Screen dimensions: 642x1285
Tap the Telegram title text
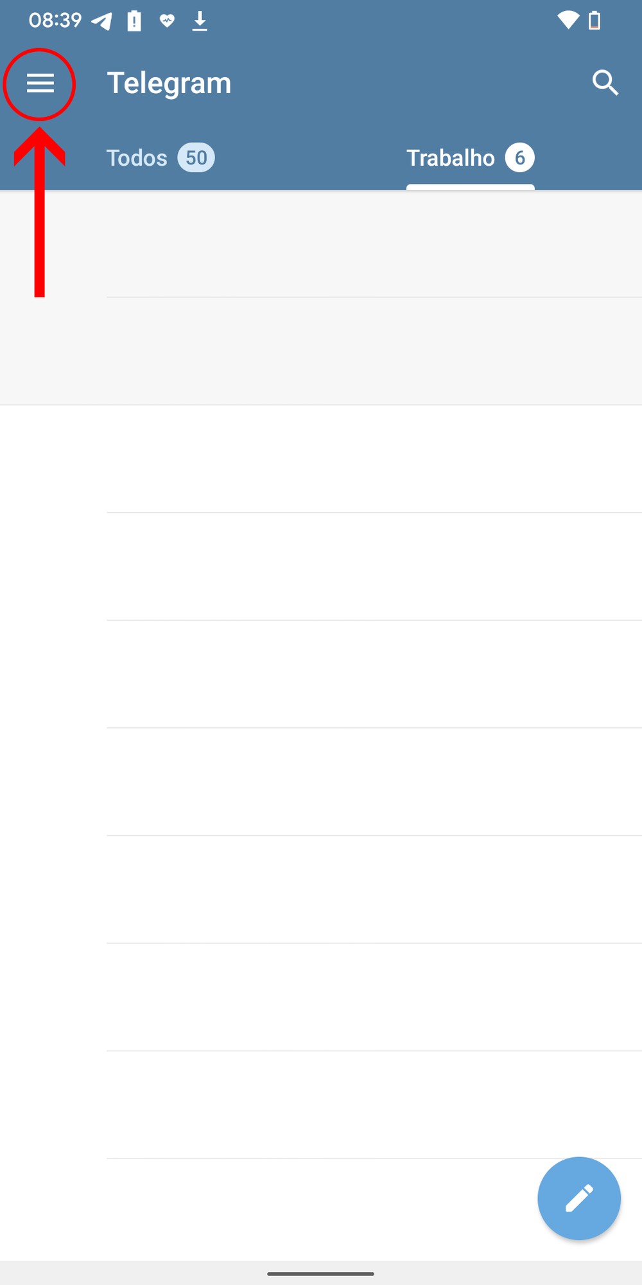pos(169,84)
